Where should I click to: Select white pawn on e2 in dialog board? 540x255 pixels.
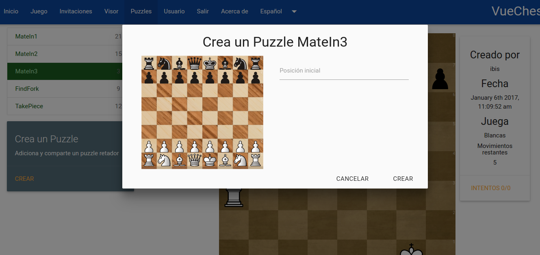[210, 146]
